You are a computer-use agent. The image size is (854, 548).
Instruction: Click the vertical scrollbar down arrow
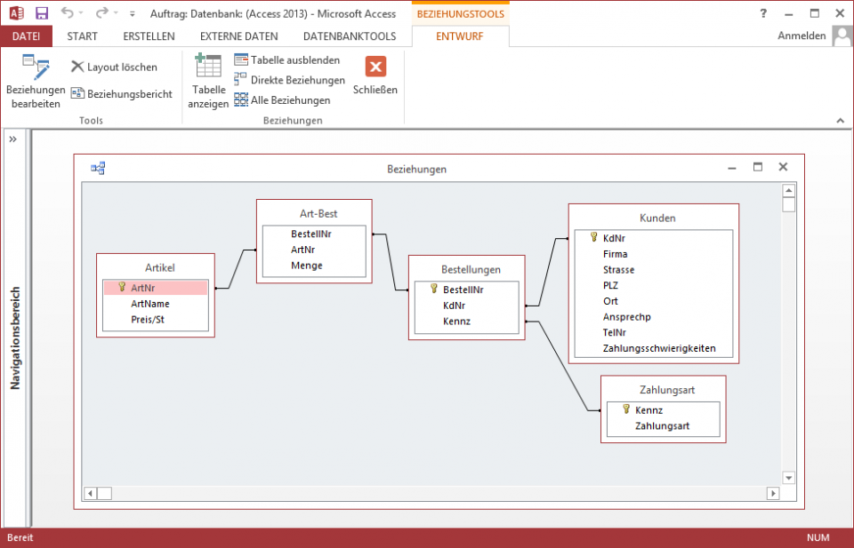tap(788, 478)
